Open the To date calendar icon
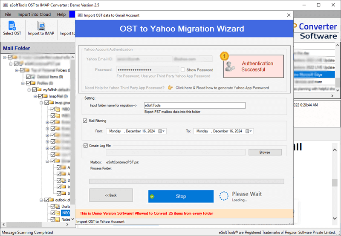This screenshot has width=341, height=236. click(247, 131)
